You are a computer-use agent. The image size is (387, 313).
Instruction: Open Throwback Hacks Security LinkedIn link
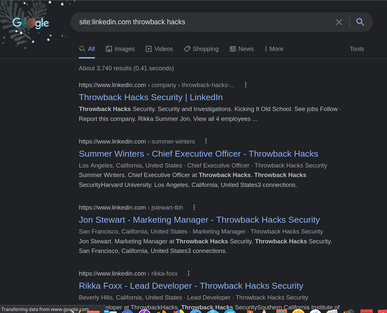[x=151, y=97]
